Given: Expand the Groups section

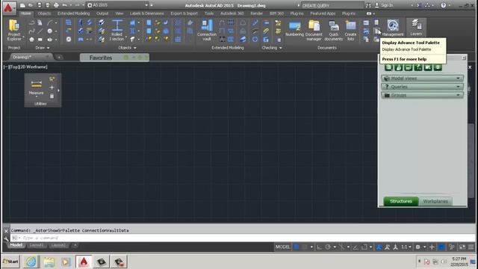Looking at the screenshot, I should pos(422,95).
